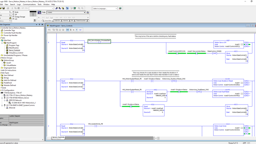256x144 pixels.
Task: Click the blue arrow icon in routine toolbar
Action: coord(80,30)
